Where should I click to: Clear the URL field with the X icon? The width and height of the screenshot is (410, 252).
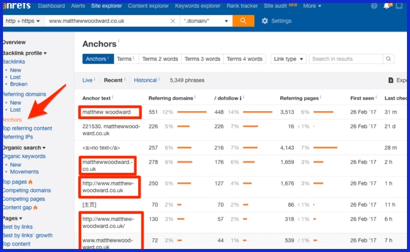(173, 21)
